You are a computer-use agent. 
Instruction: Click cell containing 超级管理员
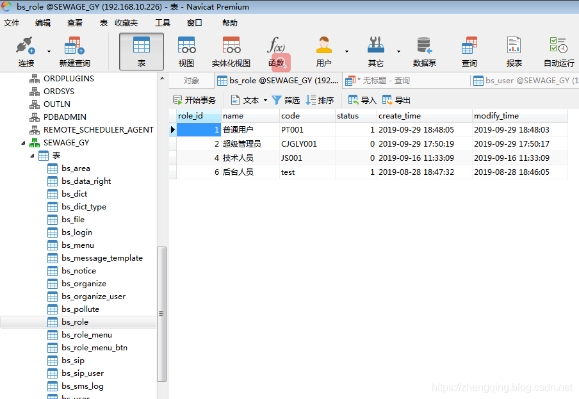click(250, 144)
